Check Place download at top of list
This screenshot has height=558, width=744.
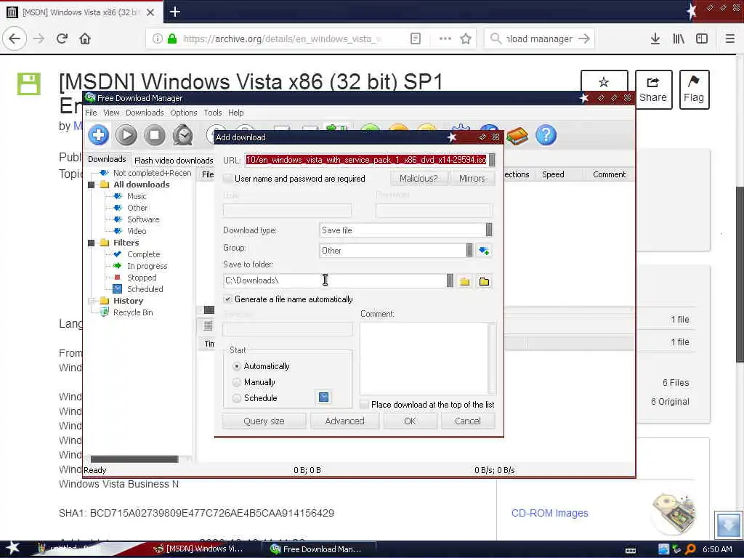tap(364, 404)
